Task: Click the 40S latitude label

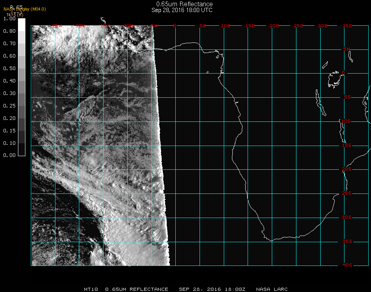Action: pos(347,266)
